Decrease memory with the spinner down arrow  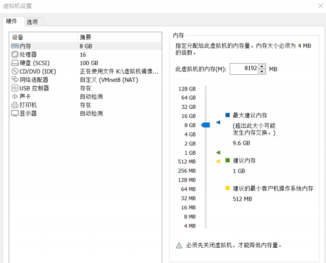point(262,71)
